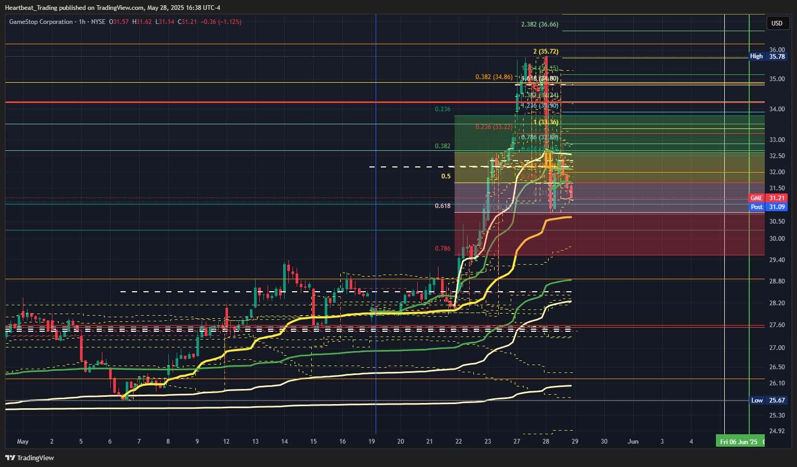Click the Fri 06 Jun '25 date marker
This screenshot has height=467, width=797.
click(740, 442)
